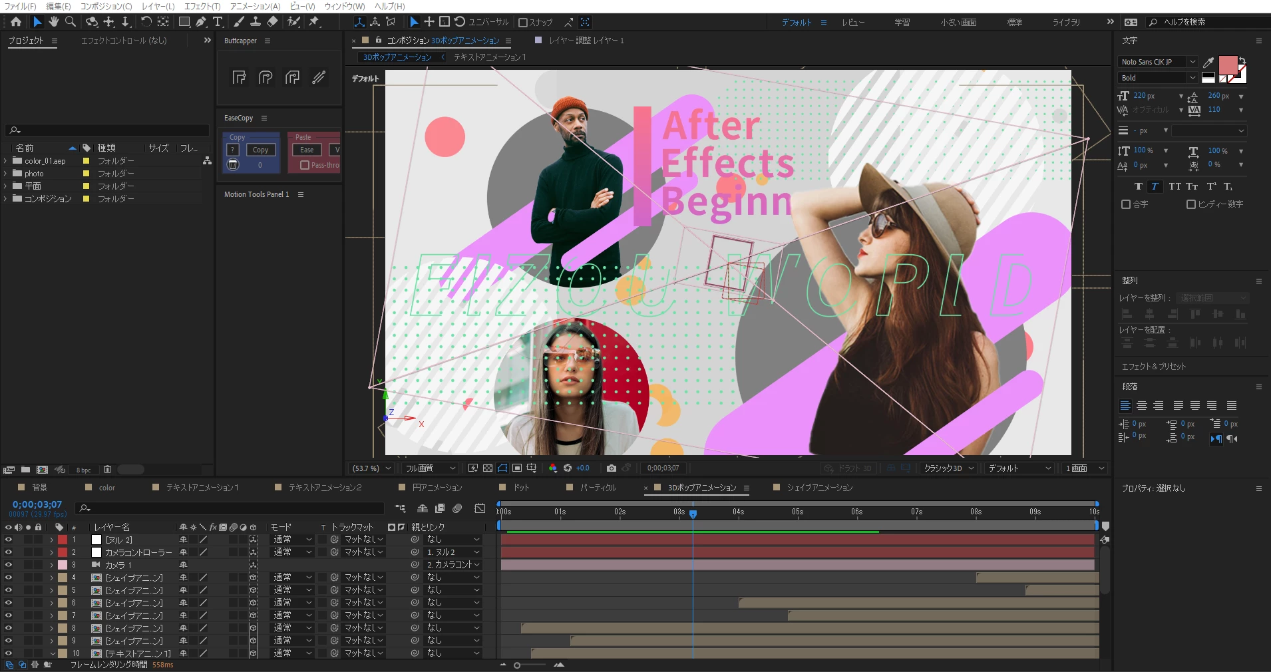
Task: Select the Eraser tool
Action: pyautogui.click(x=272, y=22)
